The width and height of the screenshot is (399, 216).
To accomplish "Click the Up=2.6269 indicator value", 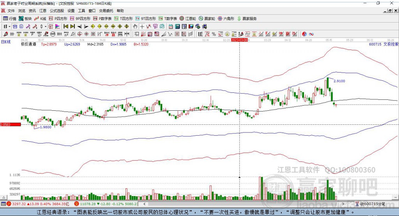I will 72,44.
